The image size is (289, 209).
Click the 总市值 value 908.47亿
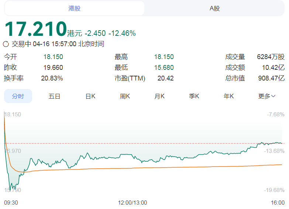pyautogui.click(x=271, y=78)
